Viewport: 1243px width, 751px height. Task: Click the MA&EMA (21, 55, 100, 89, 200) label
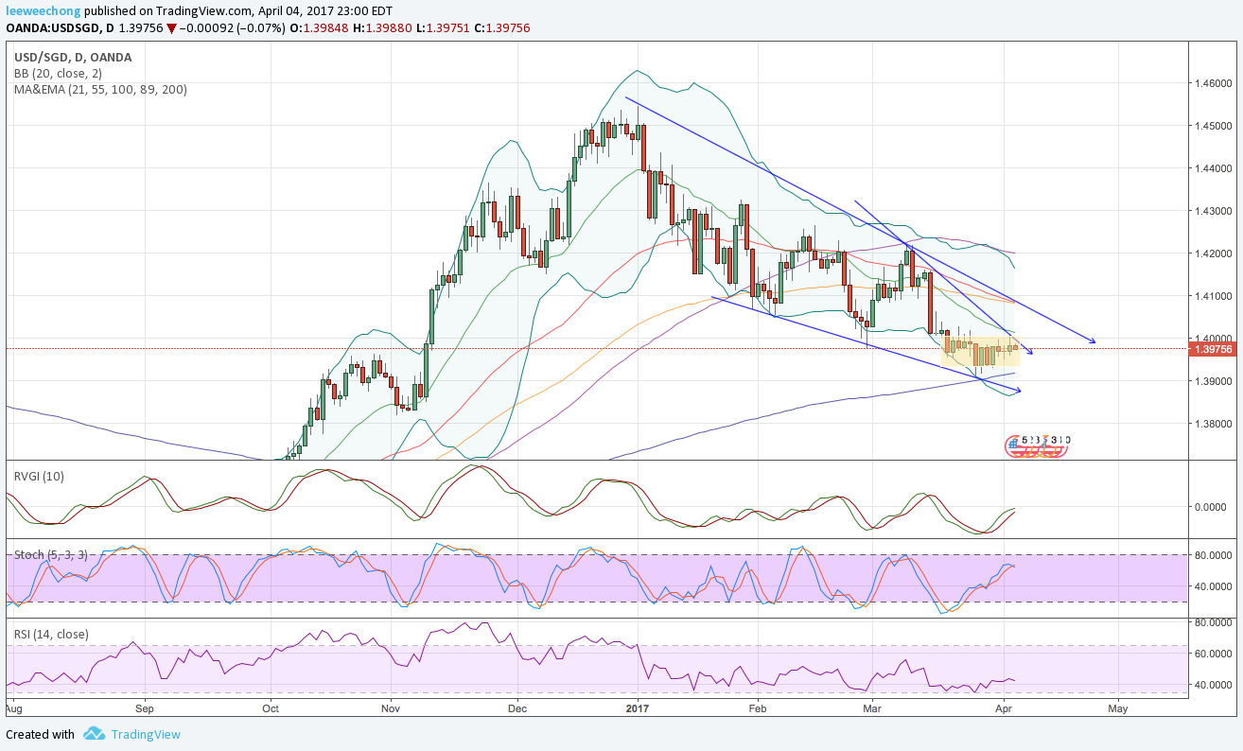coord(100,90)
